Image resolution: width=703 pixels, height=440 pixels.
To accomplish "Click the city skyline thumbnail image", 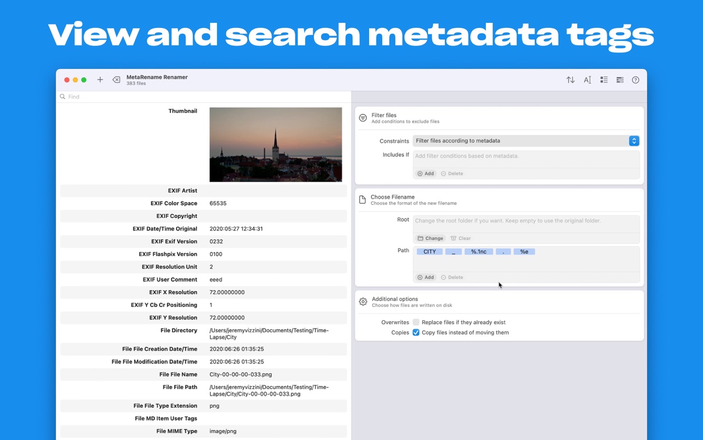I will coord(276,144).
